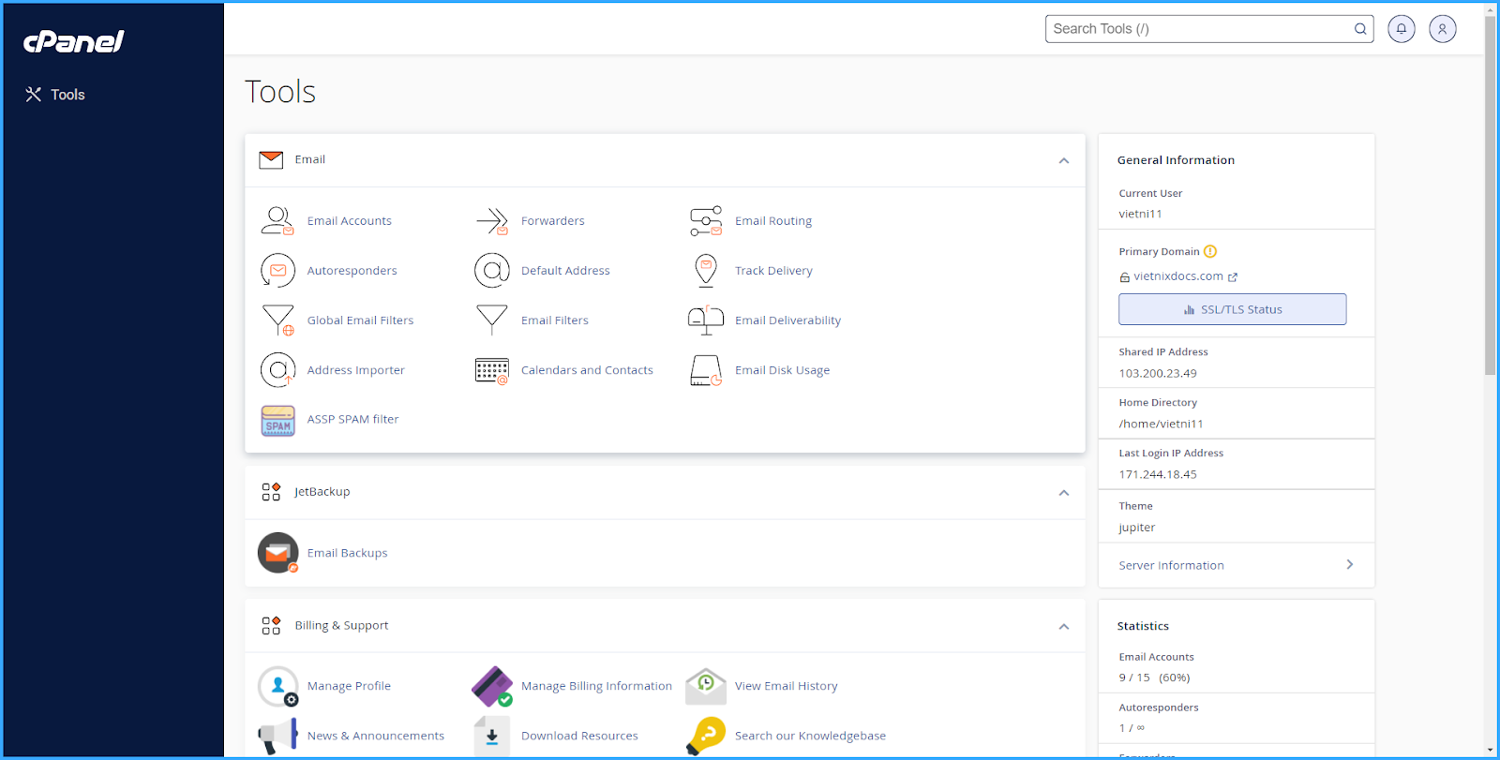
Task: Open the News & Announcements megaphone icon
Action: click(277, 737)
